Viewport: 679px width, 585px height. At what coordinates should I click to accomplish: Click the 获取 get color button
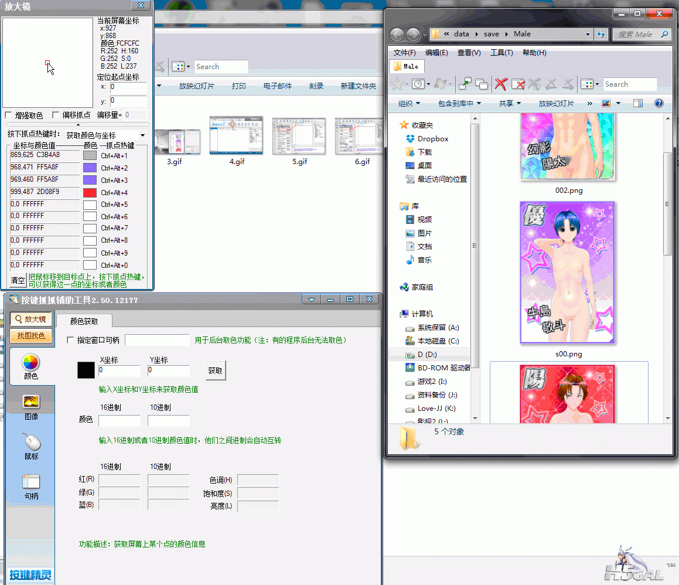tap(215, 371)
